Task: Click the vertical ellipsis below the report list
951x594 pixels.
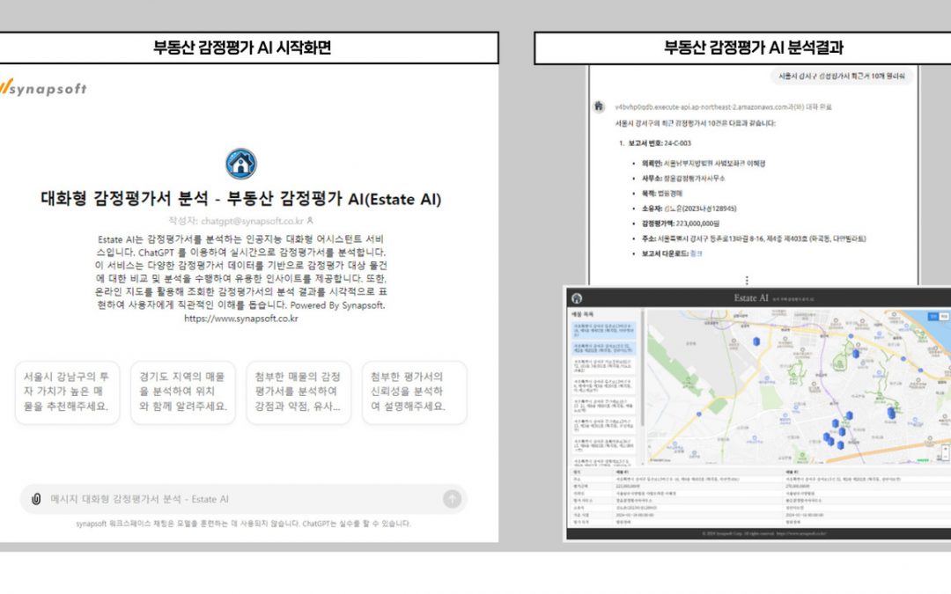Action: pos(747,281)
